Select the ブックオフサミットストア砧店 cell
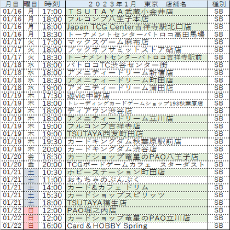 pos(136,50)
